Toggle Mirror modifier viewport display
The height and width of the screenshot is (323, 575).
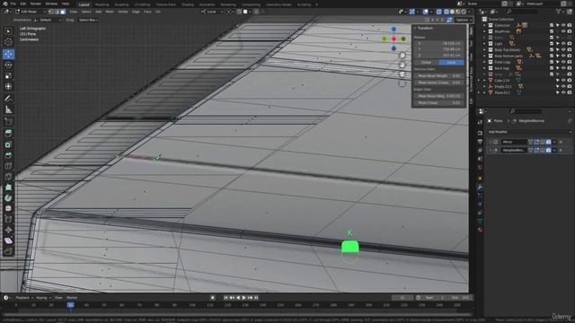click(543, 142)
